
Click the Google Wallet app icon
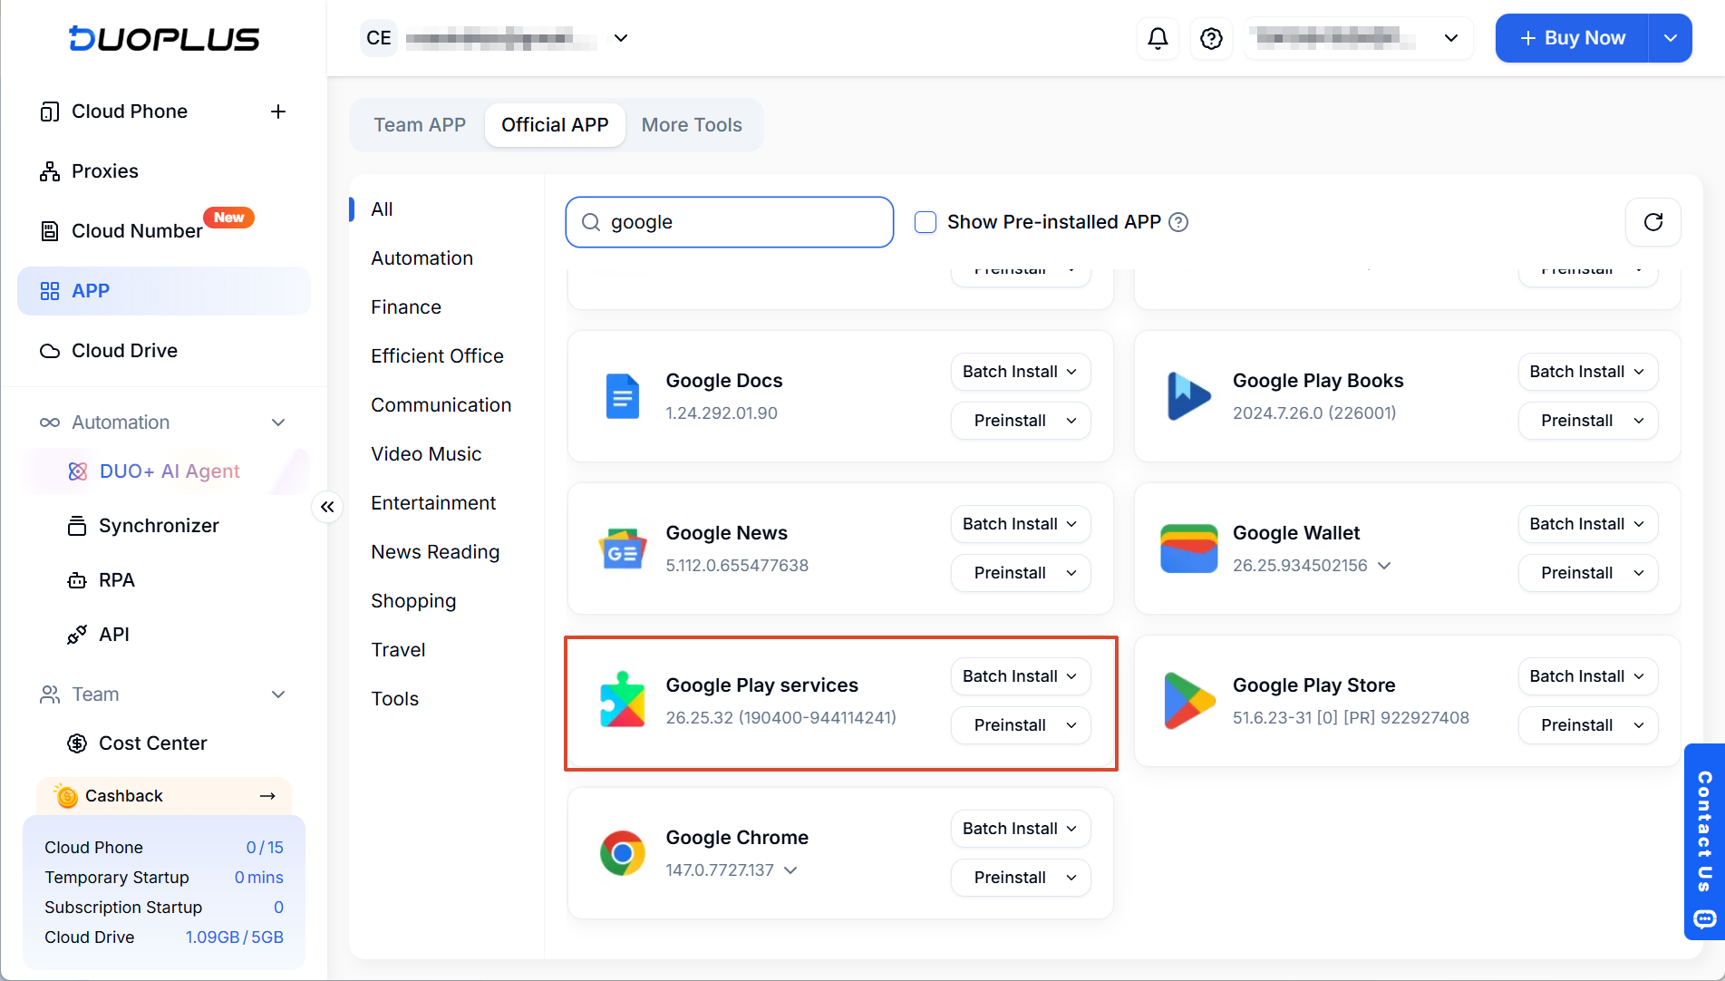tap(1189, 549)
